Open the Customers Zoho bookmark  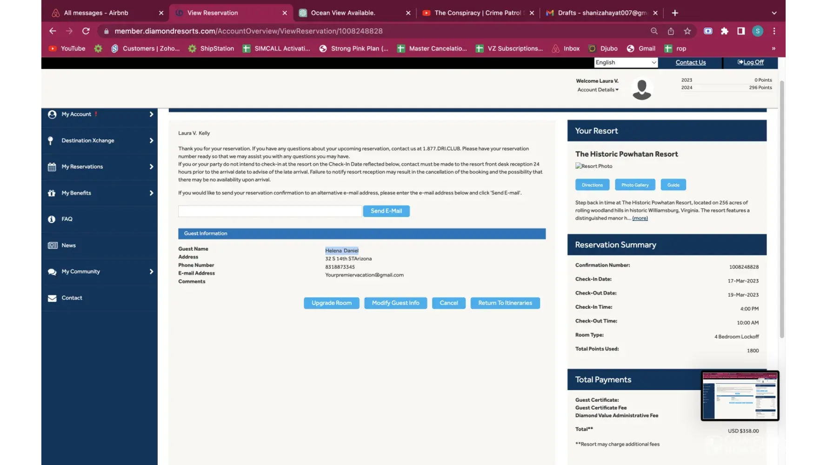click(x=146, y=48)
